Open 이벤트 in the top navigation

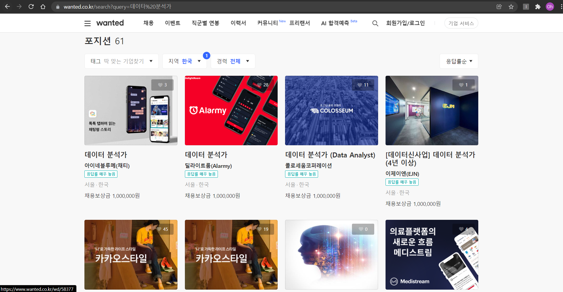173,23
